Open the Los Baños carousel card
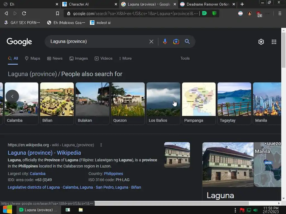The image size is (286, 214). tap(163, 103)
